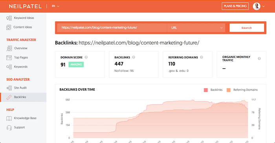Viewport: 275px width, 143px height.
Task: Click the Site Audit icon
Action: tap(9, 88)
